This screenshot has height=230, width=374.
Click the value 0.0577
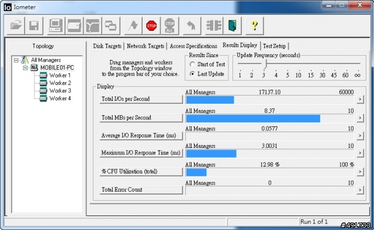coord(269,129)
